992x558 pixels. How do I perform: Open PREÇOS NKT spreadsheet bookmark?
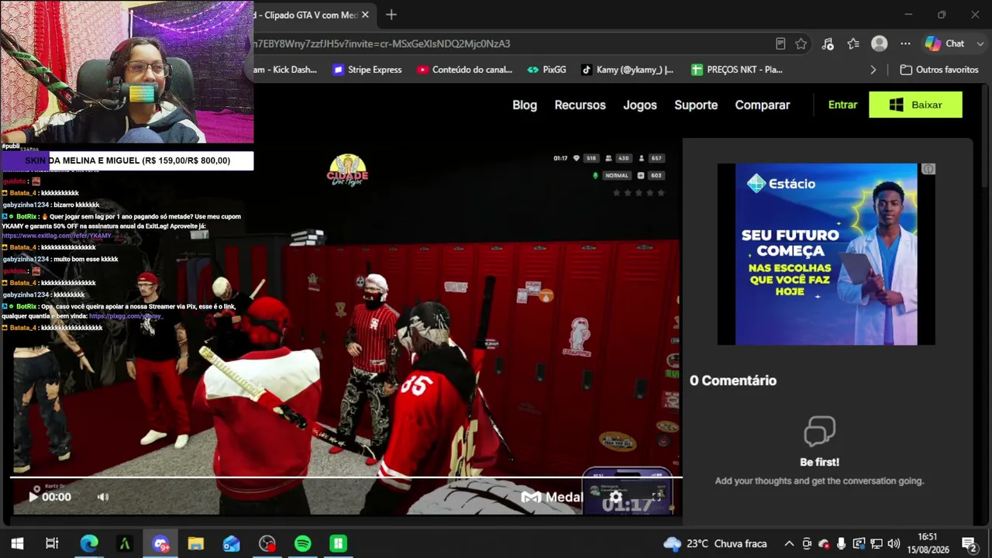pos(736,70)
